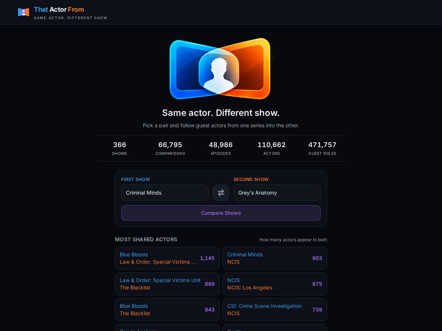Click the 'Pick a pair and follow guest actors' subtitle
This screenshot has width=442, height=331.
[x=221, y=125]
